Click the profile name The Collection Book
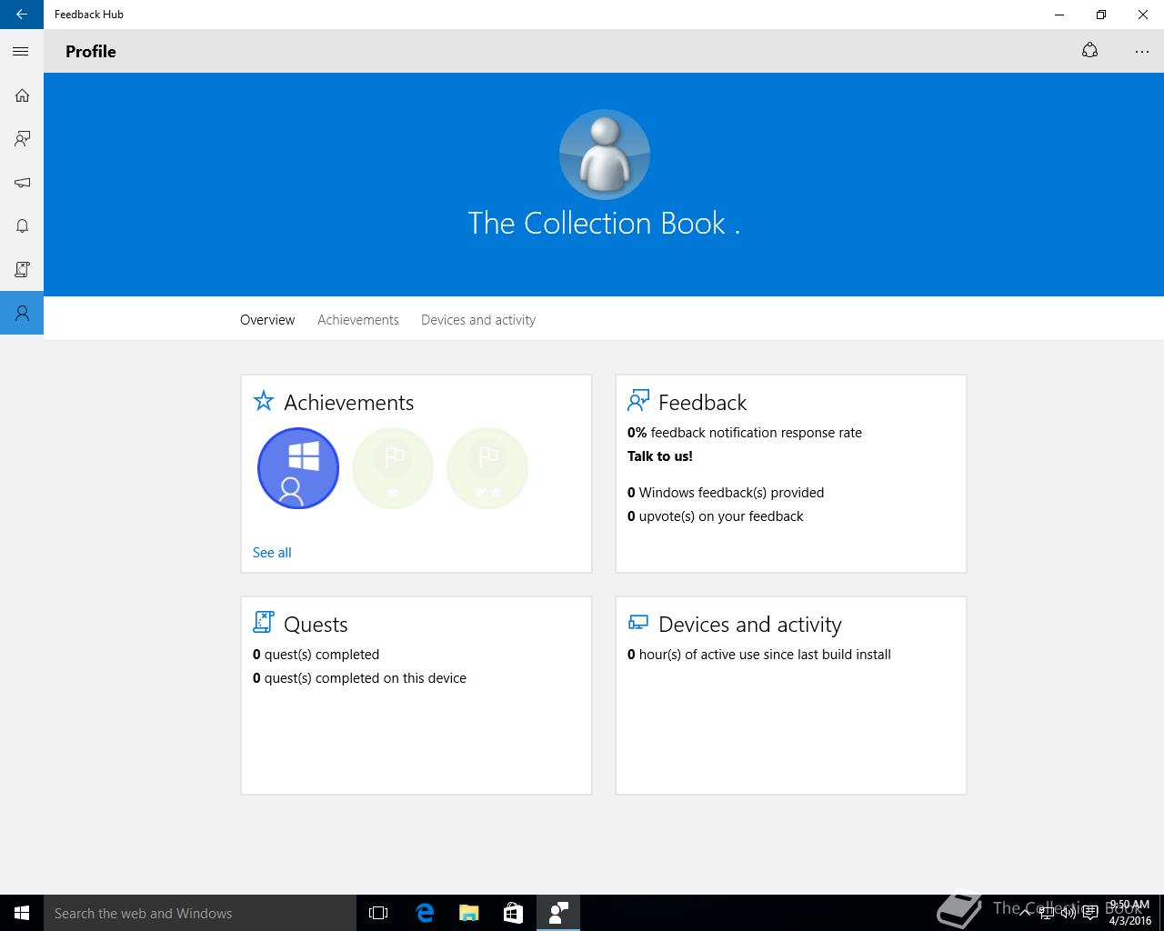Screen dimensions: 1164x931 point(604,224)
